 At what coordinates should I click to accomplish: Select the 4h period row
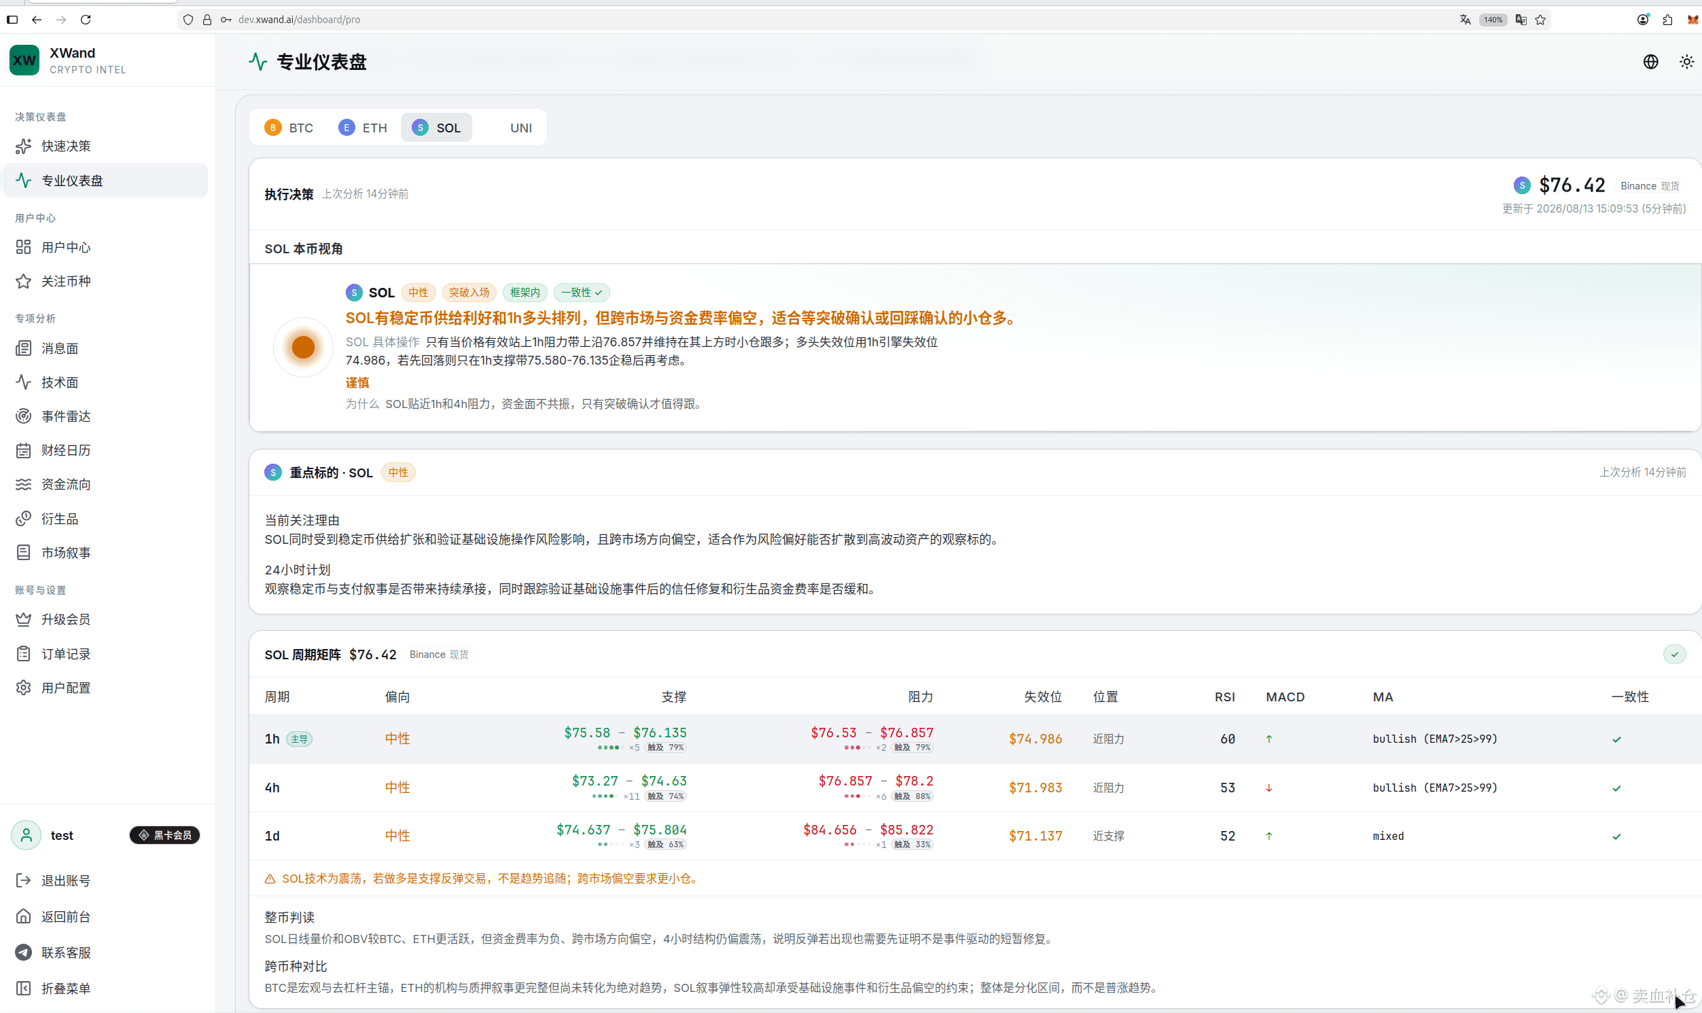click(974, 788)
